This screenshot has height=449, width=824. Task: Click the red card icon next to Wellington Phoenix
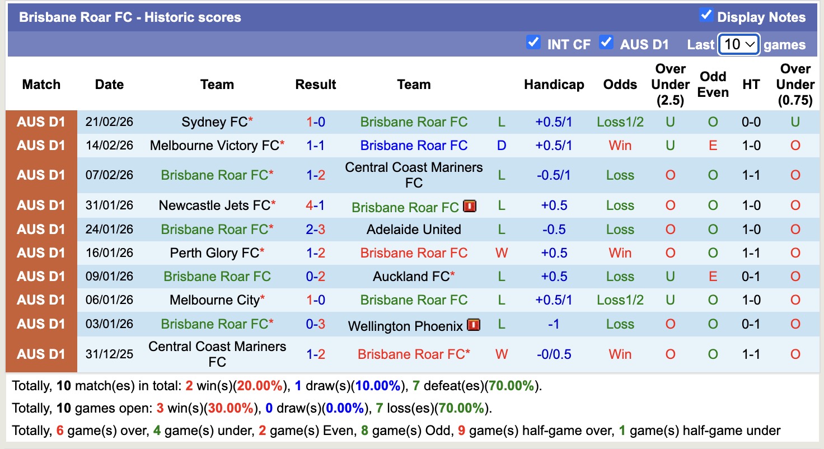click(473, 325)
